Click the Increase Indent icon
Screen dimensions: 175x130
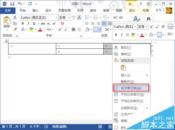[121, 18]
